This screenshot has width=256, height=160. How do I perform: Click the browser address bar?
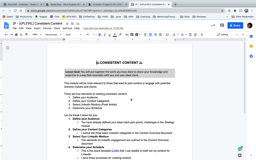coord(125,11)
